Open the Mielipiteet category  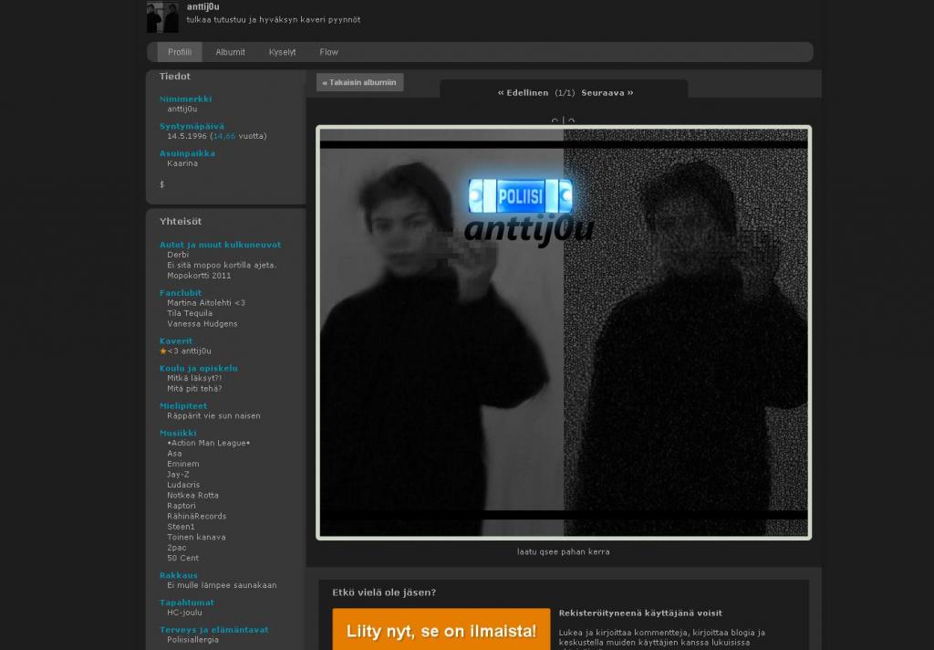(x=183, y=405)
